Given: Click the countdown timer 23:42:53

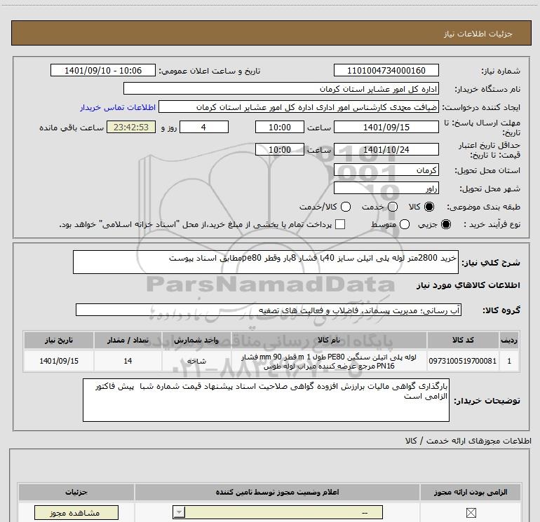Looking at the screenshot, I should point(131,127).
